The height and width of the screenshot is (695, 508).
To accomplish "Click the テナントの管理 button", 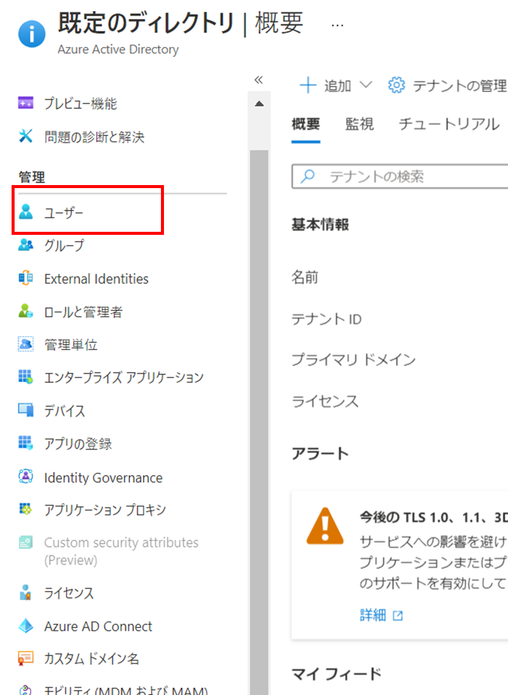I will [447, 85].
